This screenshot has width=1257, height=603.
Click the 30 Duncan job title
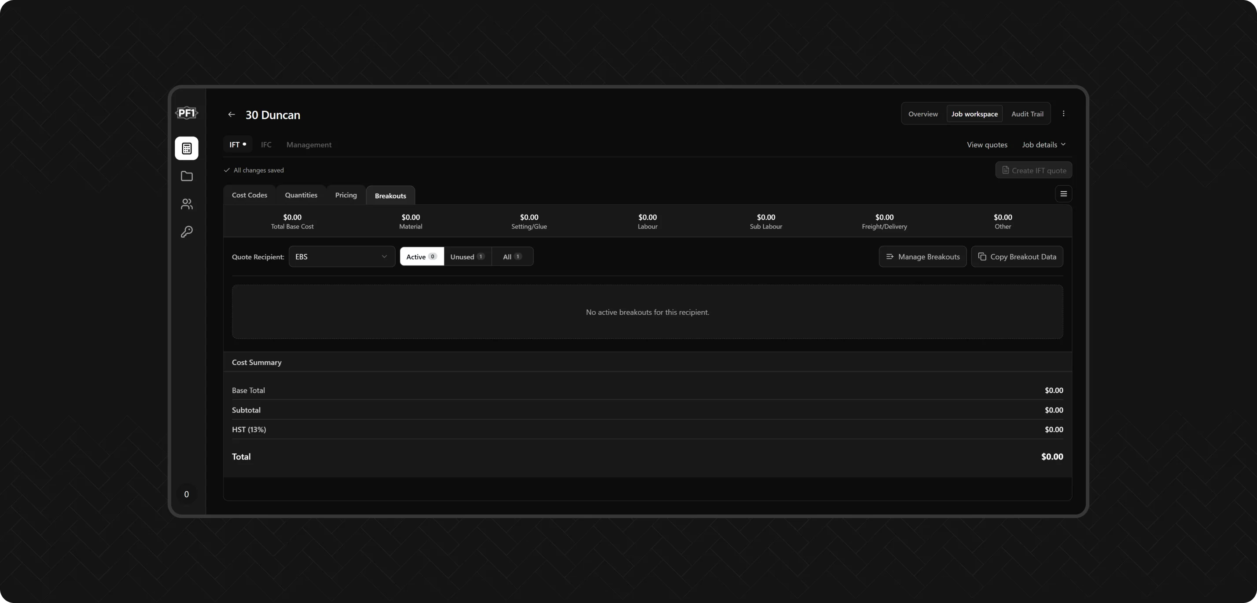pos(273,115)
